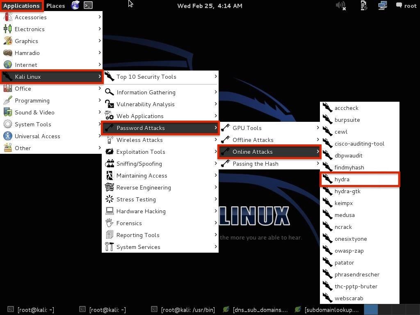Viewport: 420px width, 315px height.
Task: Expand Hardware Hacking submenu arrow
Action: pyautogui.click(x=216, y=211)
